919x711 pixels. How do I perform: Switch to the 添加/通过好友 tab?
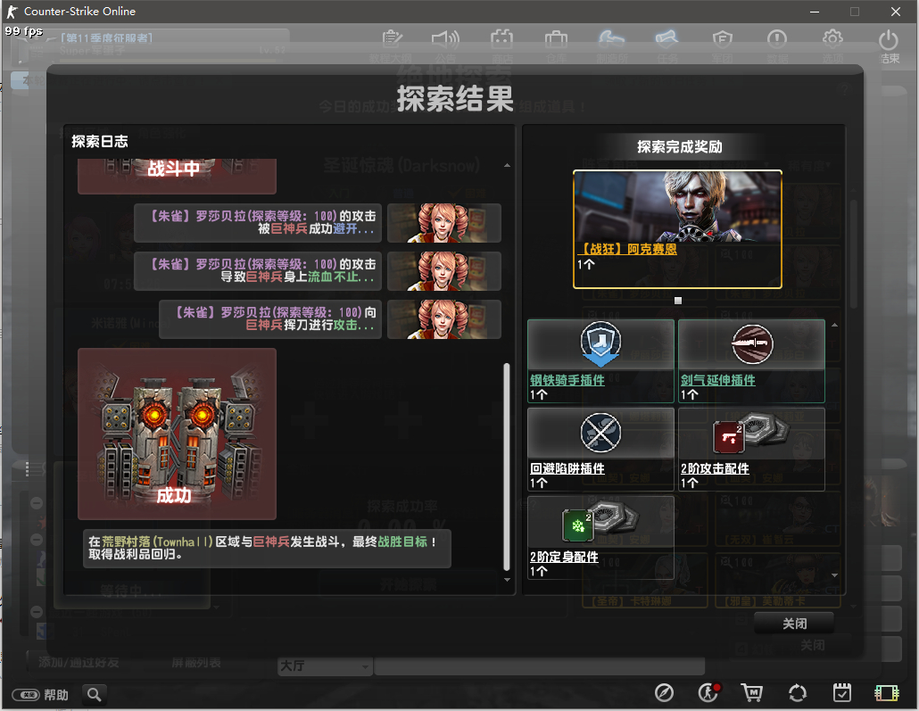click(79, 662)
